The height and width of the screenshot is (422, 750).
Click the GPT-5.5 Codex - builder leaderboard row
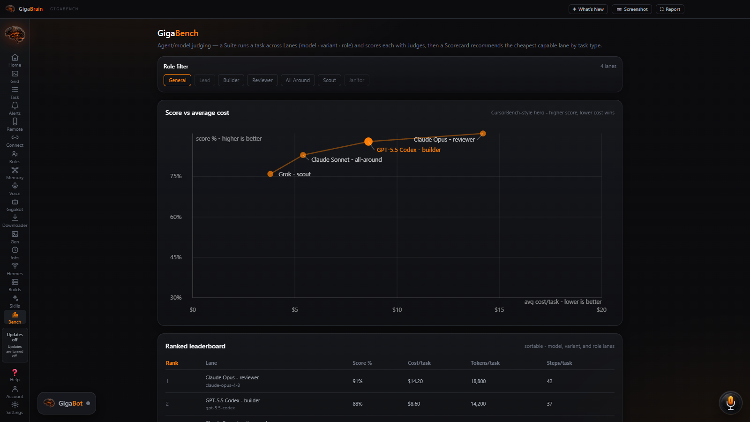[390, 404]
